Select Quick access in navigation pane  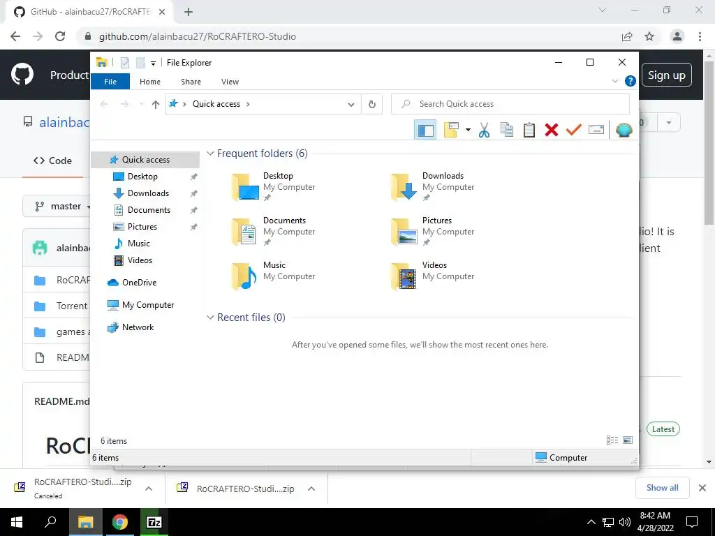click(145, 160)
